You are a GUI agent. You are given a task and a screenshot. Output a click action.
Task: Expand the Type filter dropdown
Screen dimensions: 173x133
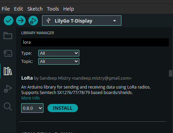(x=59, y=53)
